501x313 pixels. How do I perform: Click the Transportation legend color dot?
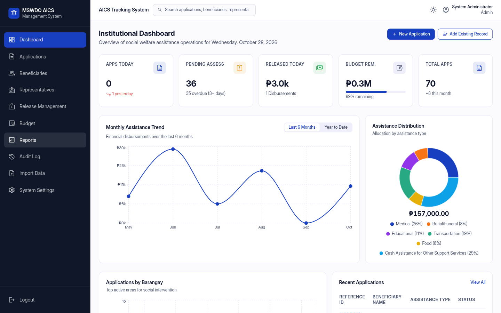430,234
